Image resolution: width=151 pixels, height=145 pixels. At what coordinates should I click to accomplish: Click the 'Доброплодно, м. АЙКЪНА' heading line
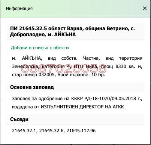tap(43, 34)
